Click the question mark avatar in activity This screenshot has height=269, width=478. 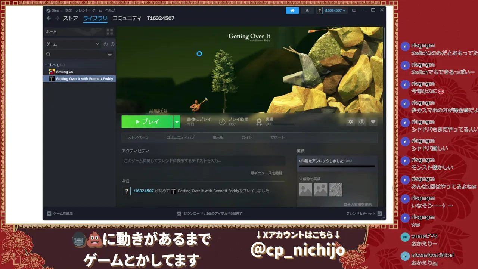(127, 191)
